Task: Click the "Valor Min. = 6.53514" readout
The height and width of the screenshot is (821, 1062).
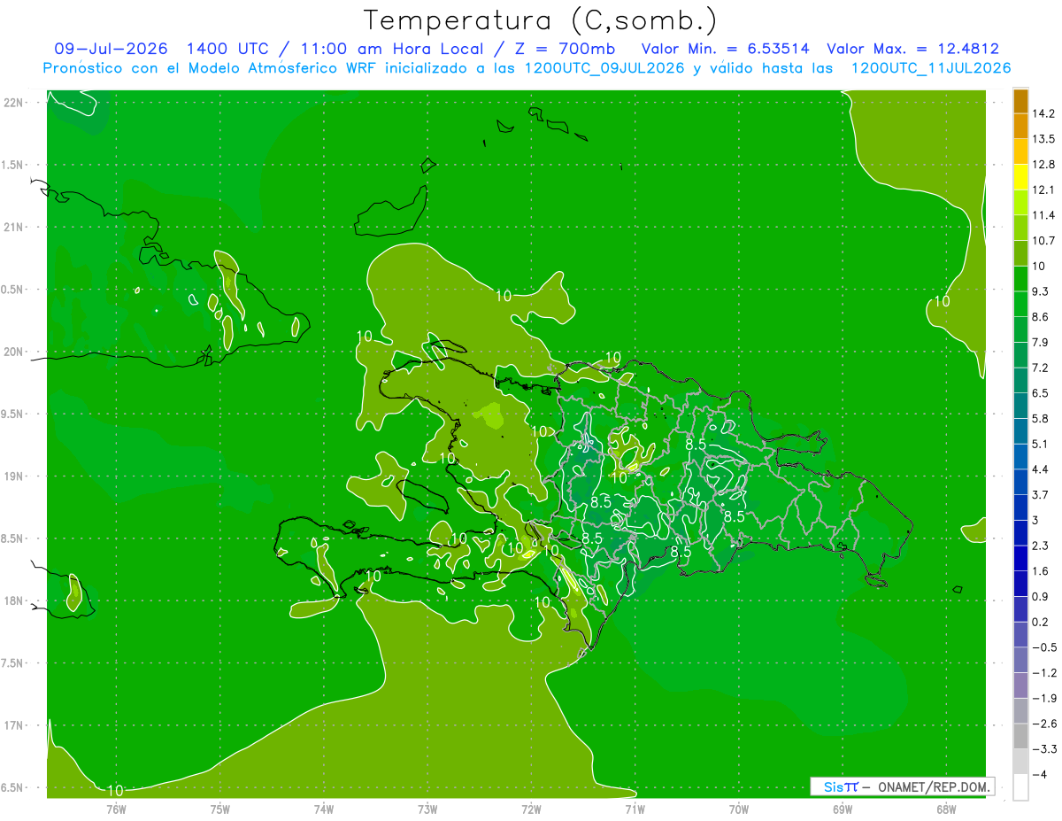Action: point(725,49)
